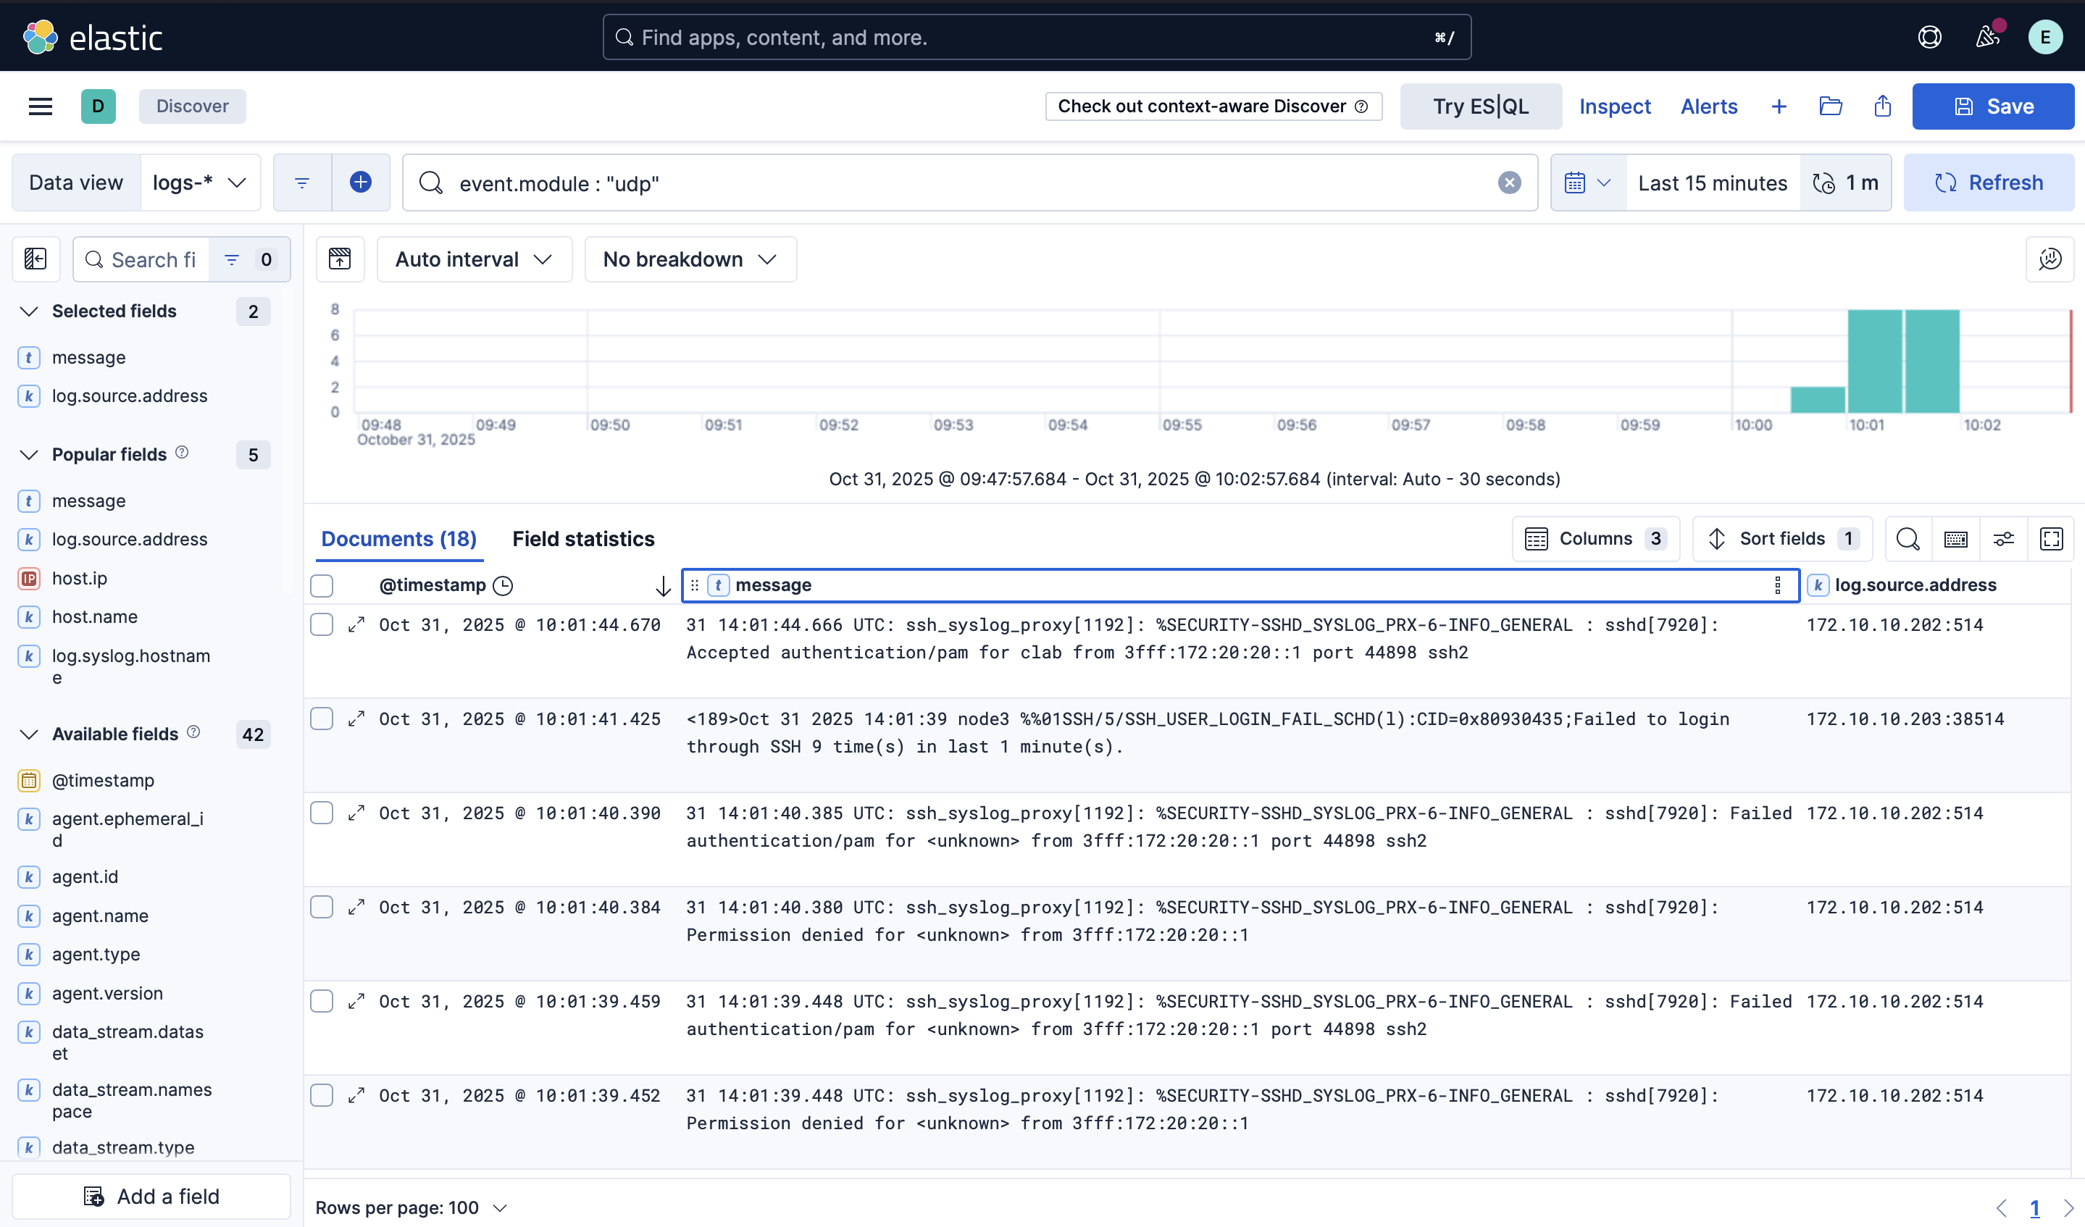The height and width of the screenshot is (1227, 2085).
Task: Open Rows per page dropdown
Action: tap(411, 1207)
